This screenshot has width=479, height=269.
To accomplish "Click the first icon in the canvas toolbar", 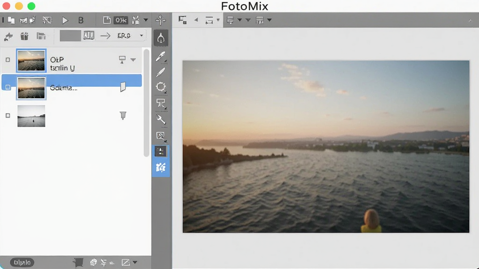I will tap(182, 20).
